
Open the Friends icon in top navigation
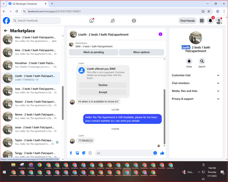tap(113, 21)
